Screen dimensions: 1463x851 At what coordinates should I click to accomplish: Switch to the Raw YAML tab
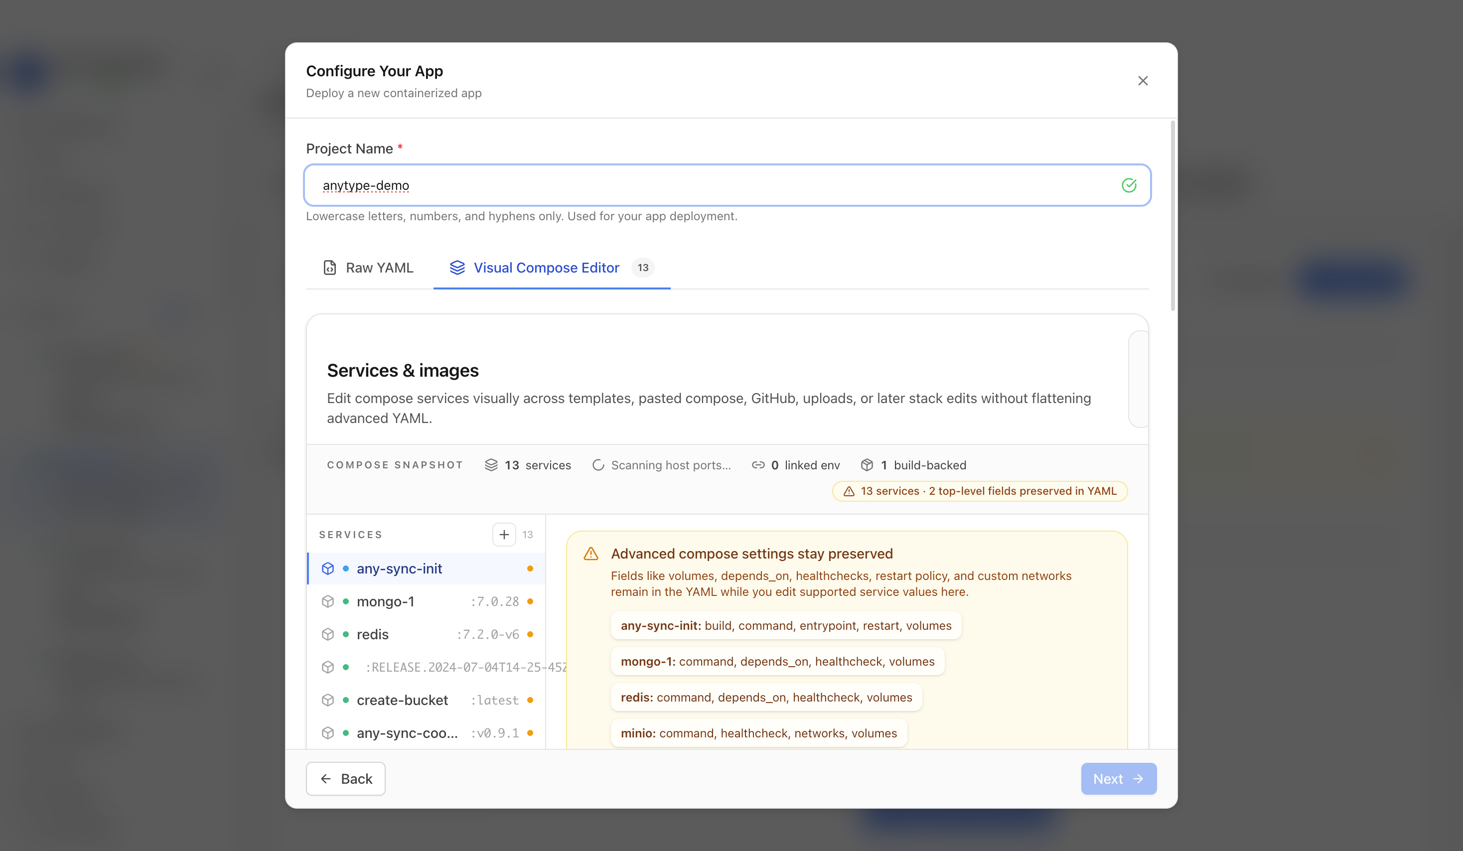368,268
